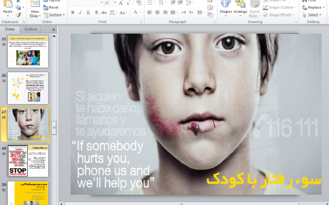Viewport: 329px width, 205px height.
Task: Select slide 28 Stop Child Abuse thumbnail
Action: [x=28, y=160]
